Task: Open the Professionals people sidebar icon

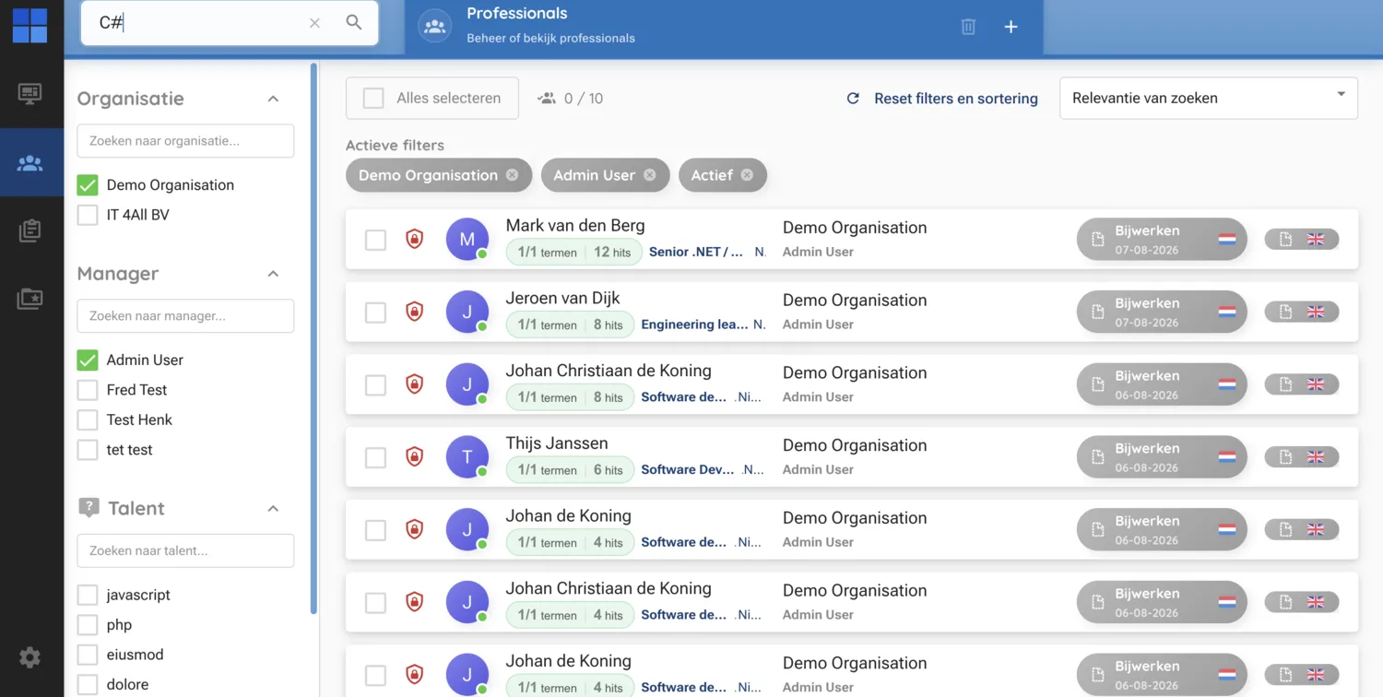Action: [x=30, y=163]
